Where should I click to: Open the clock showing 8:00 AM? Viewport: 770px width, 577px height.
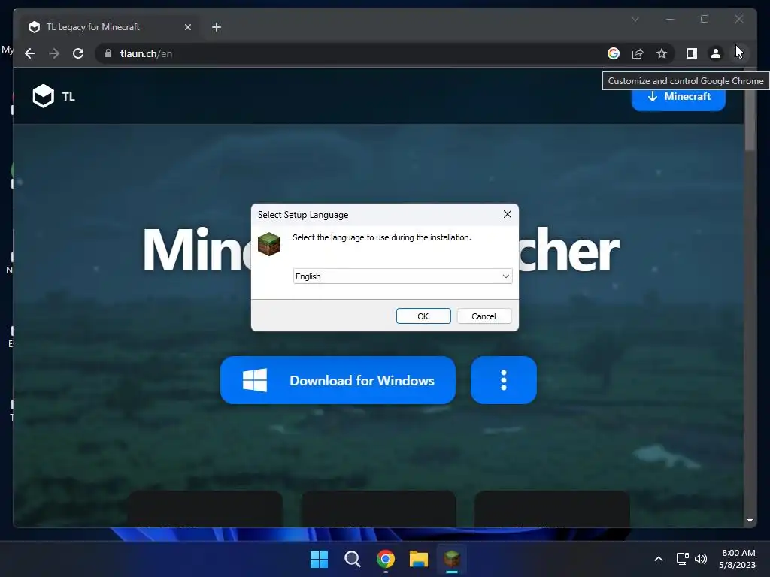point(737,559)
